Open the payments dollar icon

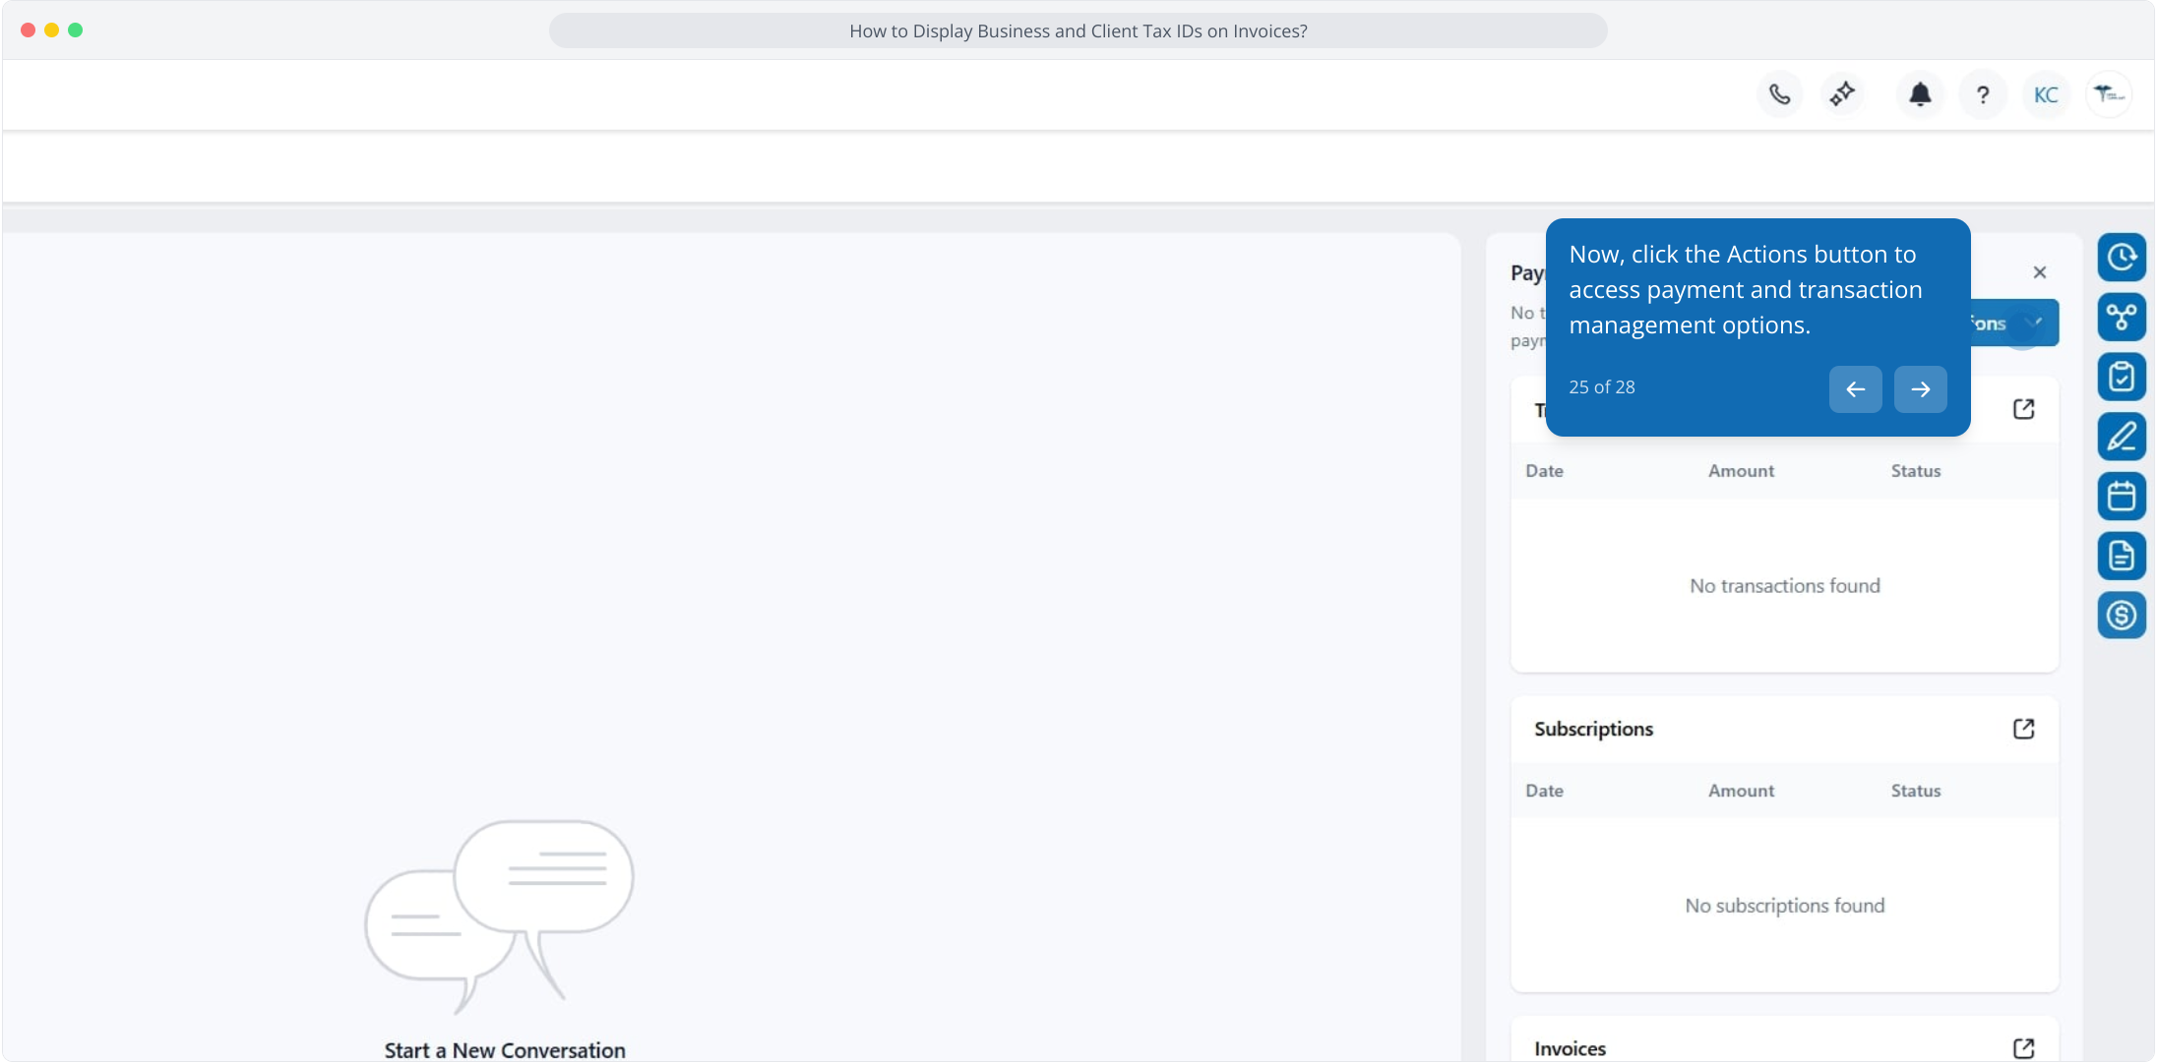(x=2122, y=616)
